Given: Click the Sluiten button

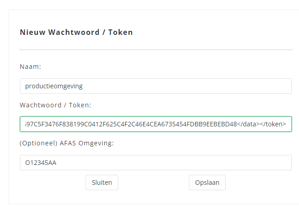Looking at the screenshot, I should (x=101, y=183).
